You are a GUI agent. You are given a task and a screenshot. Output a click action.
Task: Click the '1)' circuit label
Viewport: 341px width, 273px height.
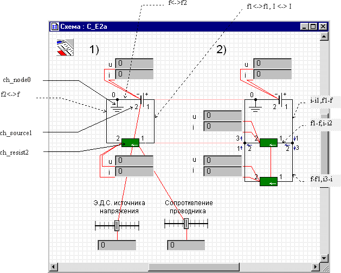tap(94, 49)
